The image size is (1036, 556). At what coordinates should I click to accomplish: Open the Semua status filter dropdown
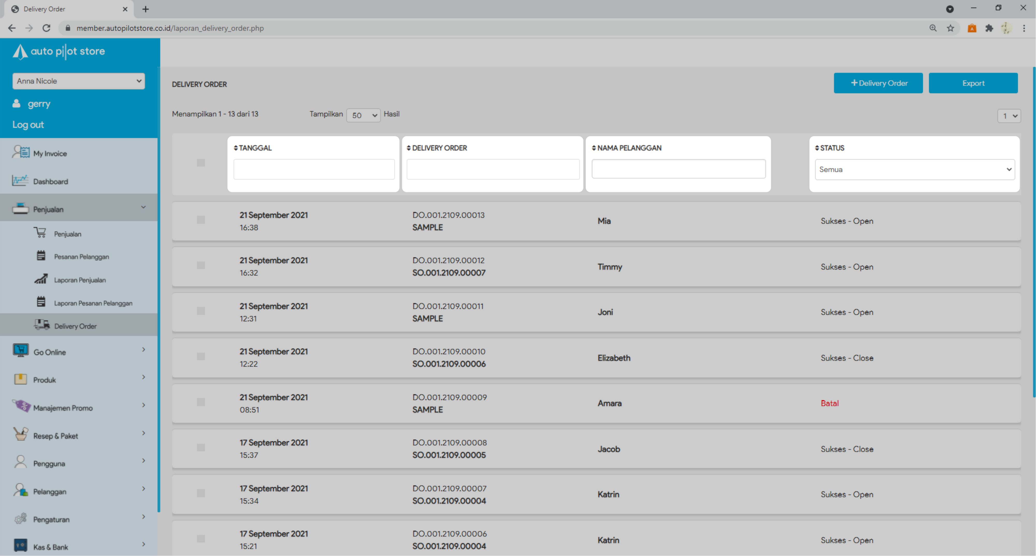coord(915,169)
